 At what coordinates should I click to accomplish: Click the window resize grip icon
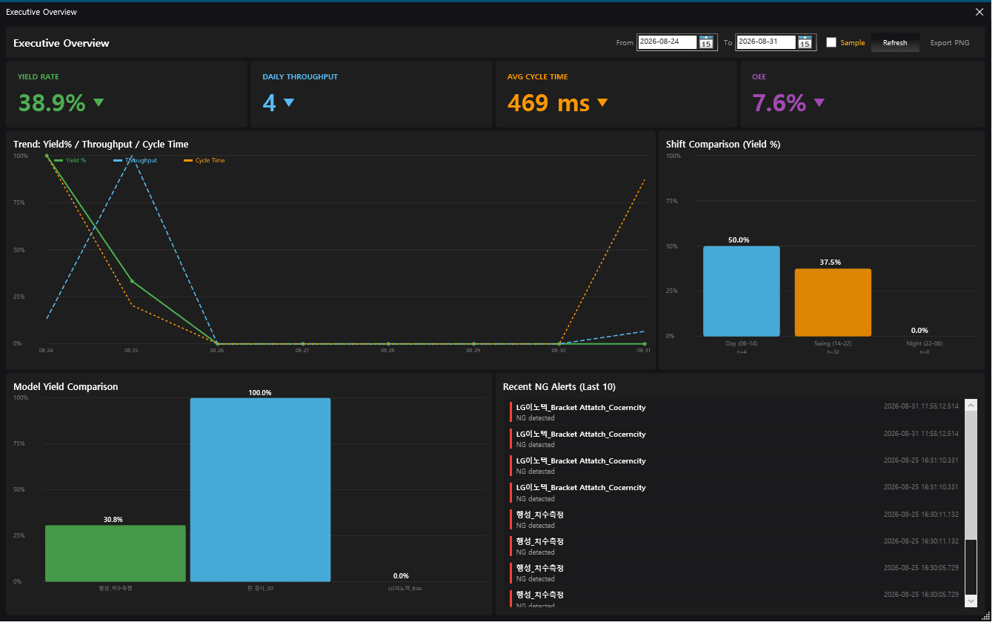pyautogui.click(x=985, y=616)
